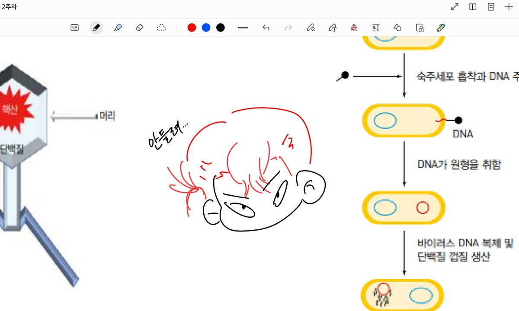This screenshot has width=519, height=311.
Task: Choose the red ink color swatch
Action: [x=192, y=27]
